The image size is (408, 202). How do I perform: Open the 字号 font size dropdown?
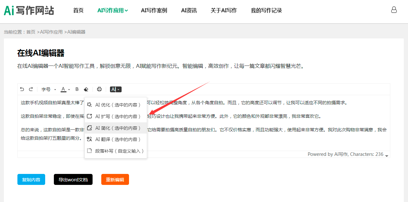click(x=49, y=89)
